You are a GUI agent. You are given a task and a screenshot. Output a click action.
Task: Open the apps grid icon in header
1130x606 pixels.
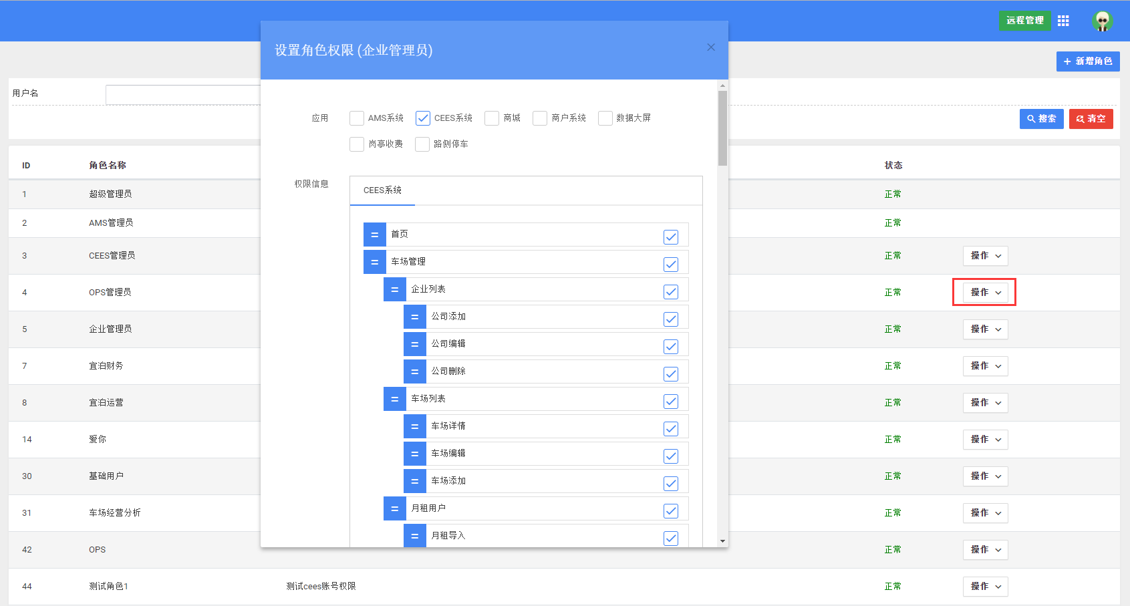[x=1063, y=21]
